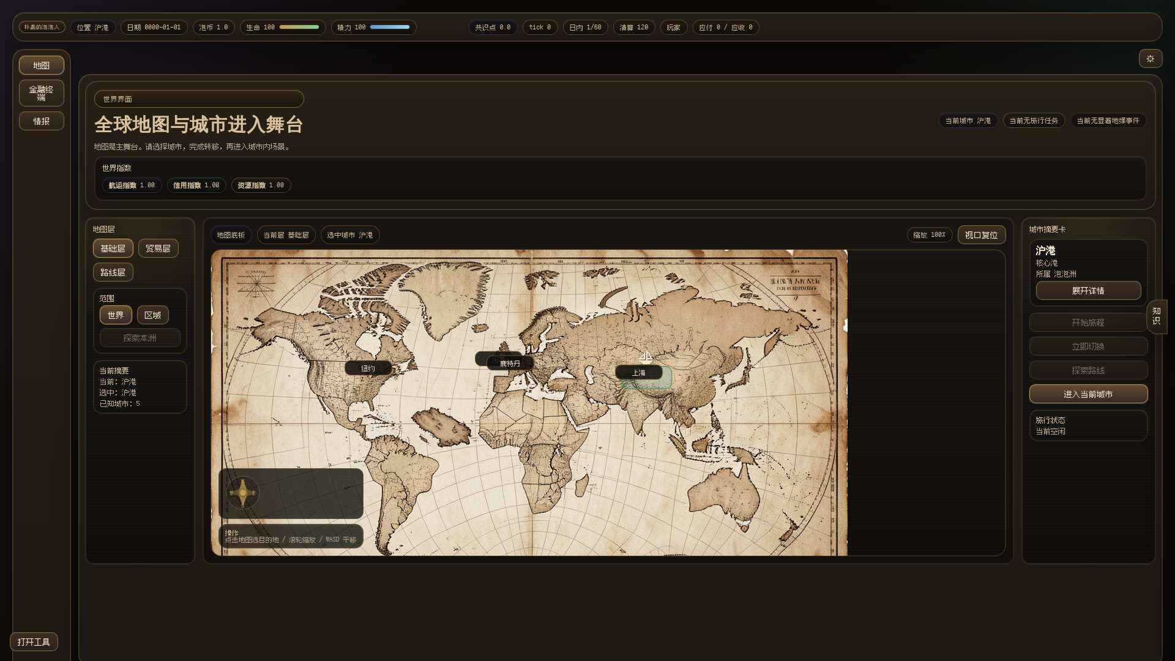The height and width of the screenshot is (661, 1175).
Task: Switch to the 情报 sidebar tab
Action: coord(41,121)
